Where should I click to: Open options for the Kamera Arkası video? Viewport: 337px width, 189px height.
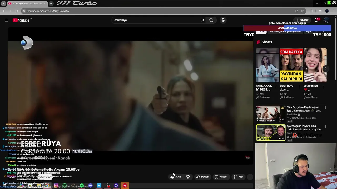[x=325, y=108]
